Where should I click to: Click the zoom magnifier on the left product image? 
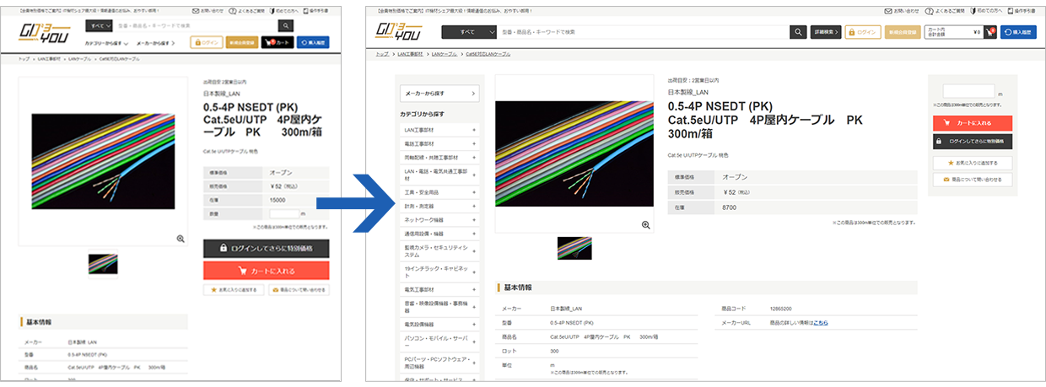(181, 239)
